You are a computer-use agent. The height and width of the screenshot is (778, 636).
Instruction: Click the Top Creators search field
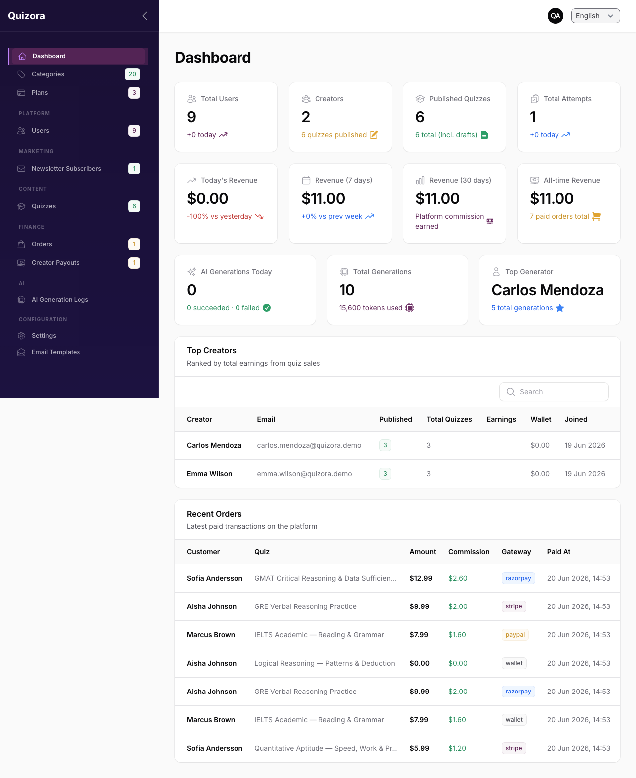click(x=554, y=392)
